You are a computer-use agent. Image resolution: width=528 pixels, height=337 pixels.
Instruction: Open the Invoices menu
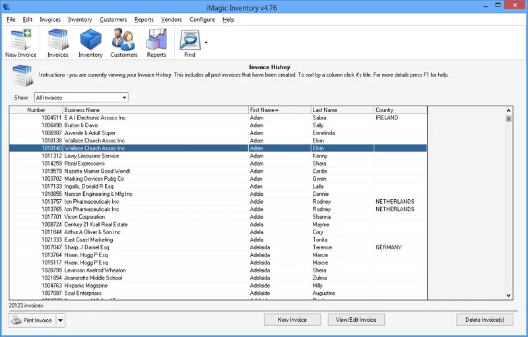tap(50, 20)
